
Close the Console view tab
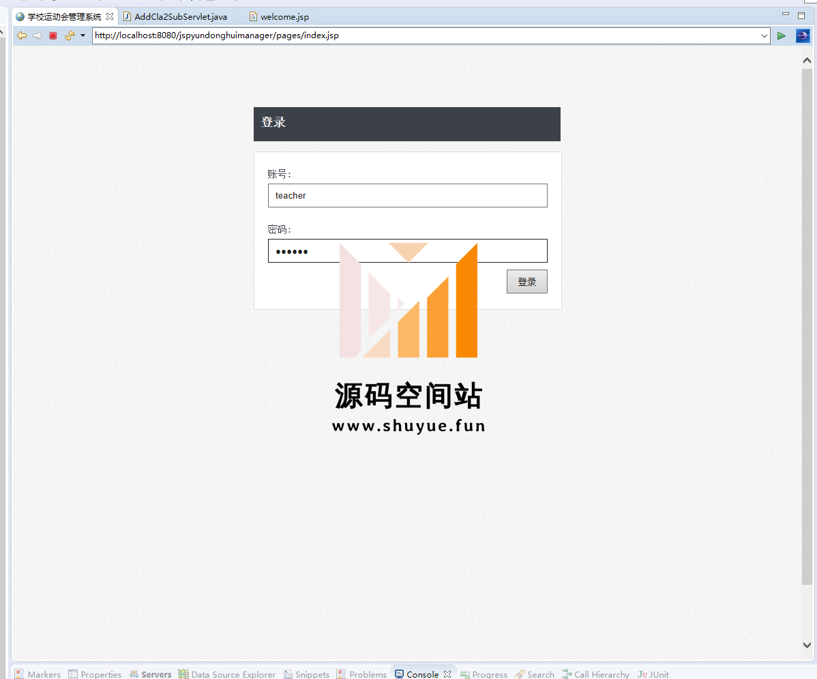tap(447, 674)
